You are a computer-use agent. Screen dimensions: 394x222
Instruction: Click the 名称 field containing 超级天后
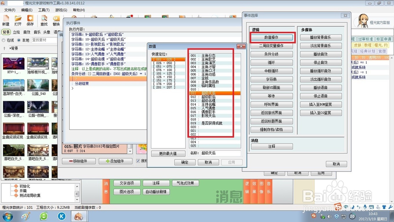pyautogui.click(x=220, y=153)
